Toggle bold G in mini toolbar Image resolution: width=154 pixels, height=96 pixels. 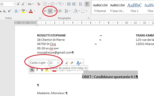[32, 70]
